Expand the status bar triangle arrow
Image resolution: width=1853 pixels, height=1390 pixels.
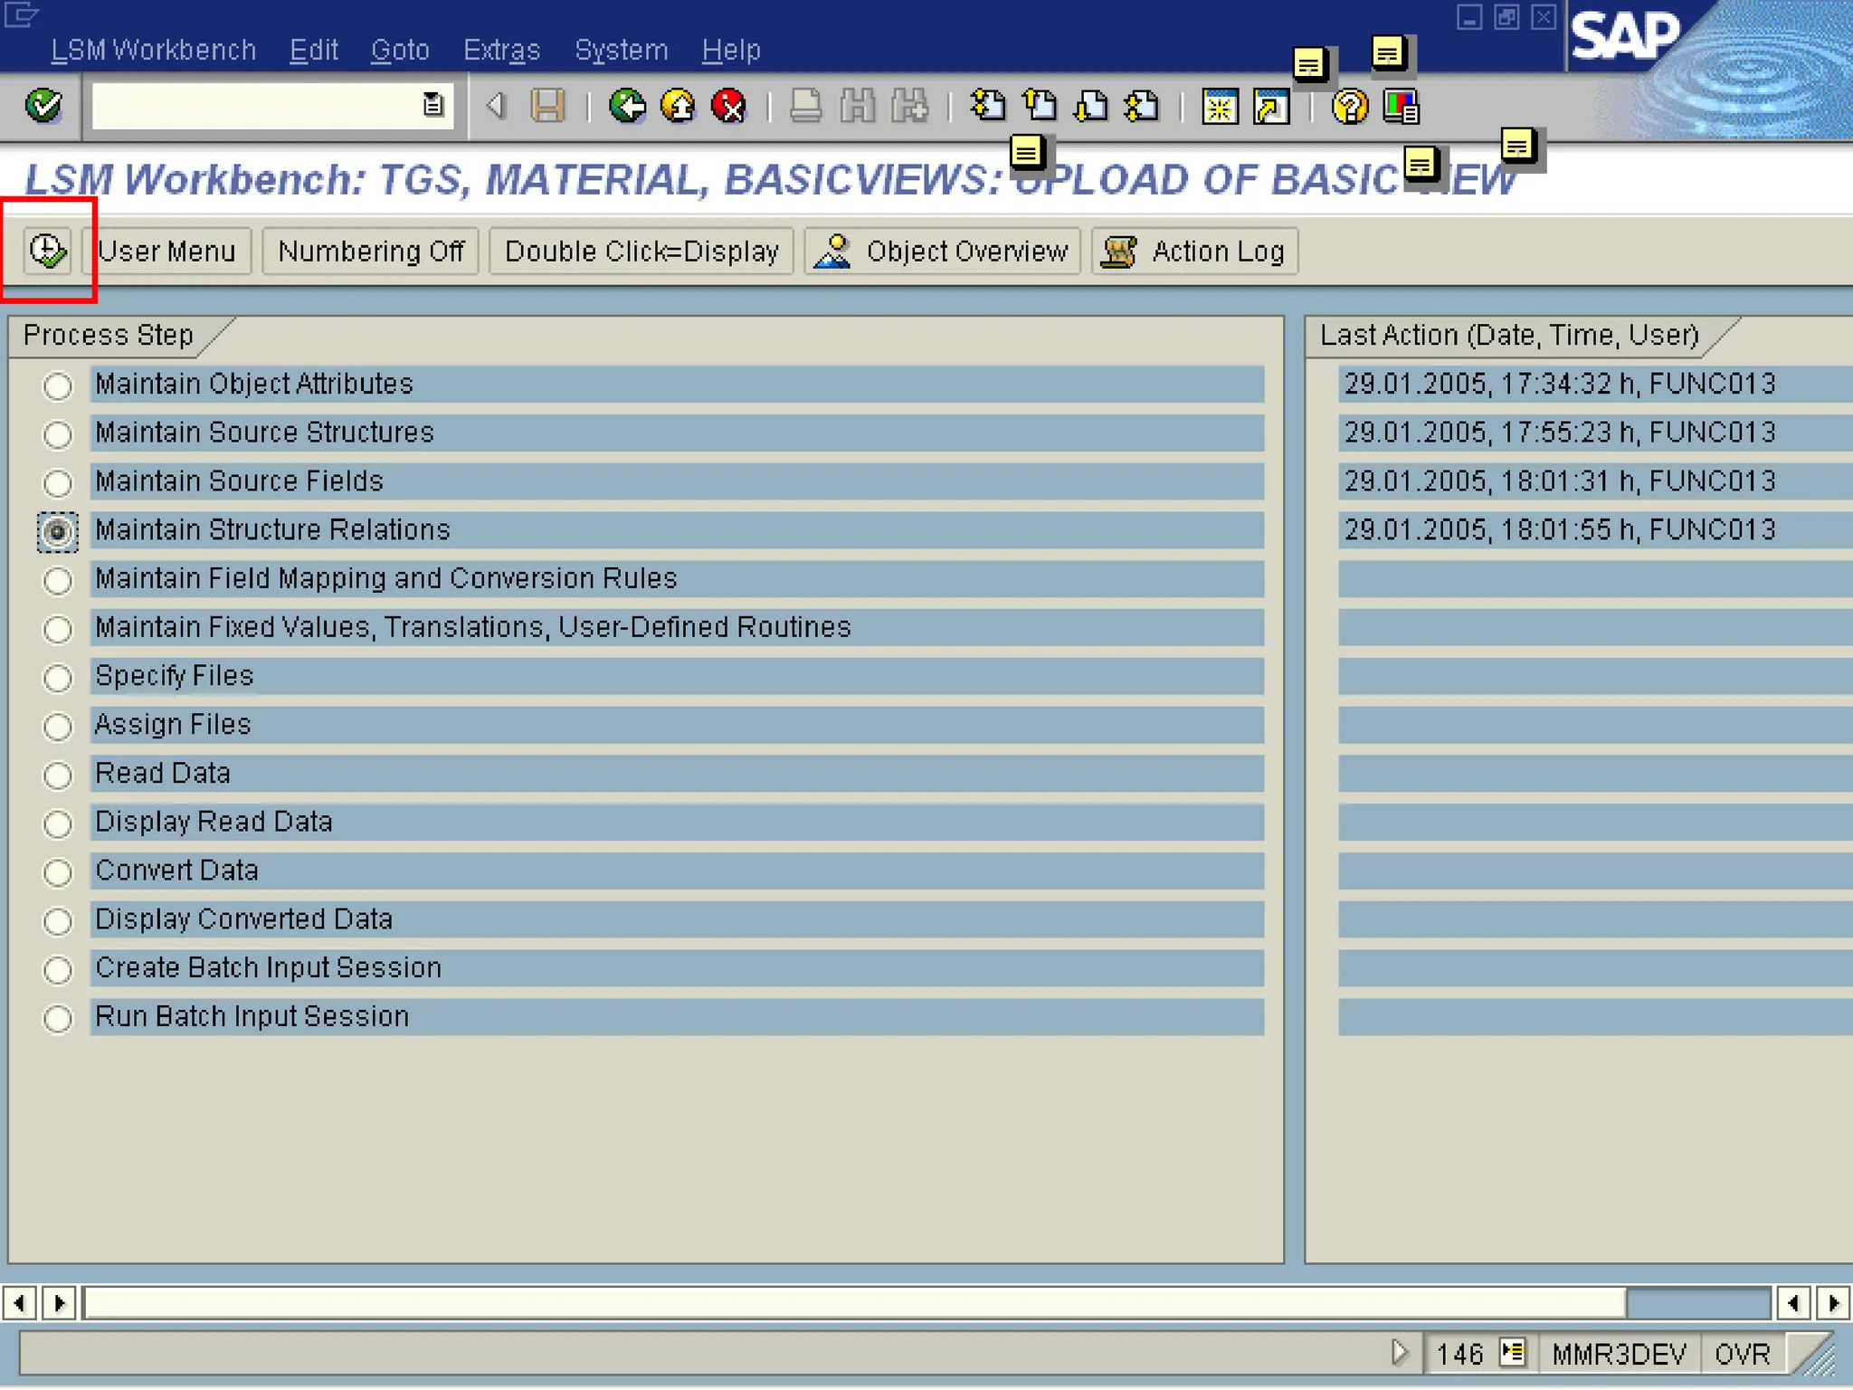tap(1399, 1353)
